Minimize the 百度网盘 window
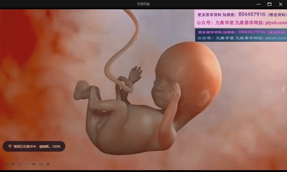This screenshot has width=287, height=172. tap(258, 4)
